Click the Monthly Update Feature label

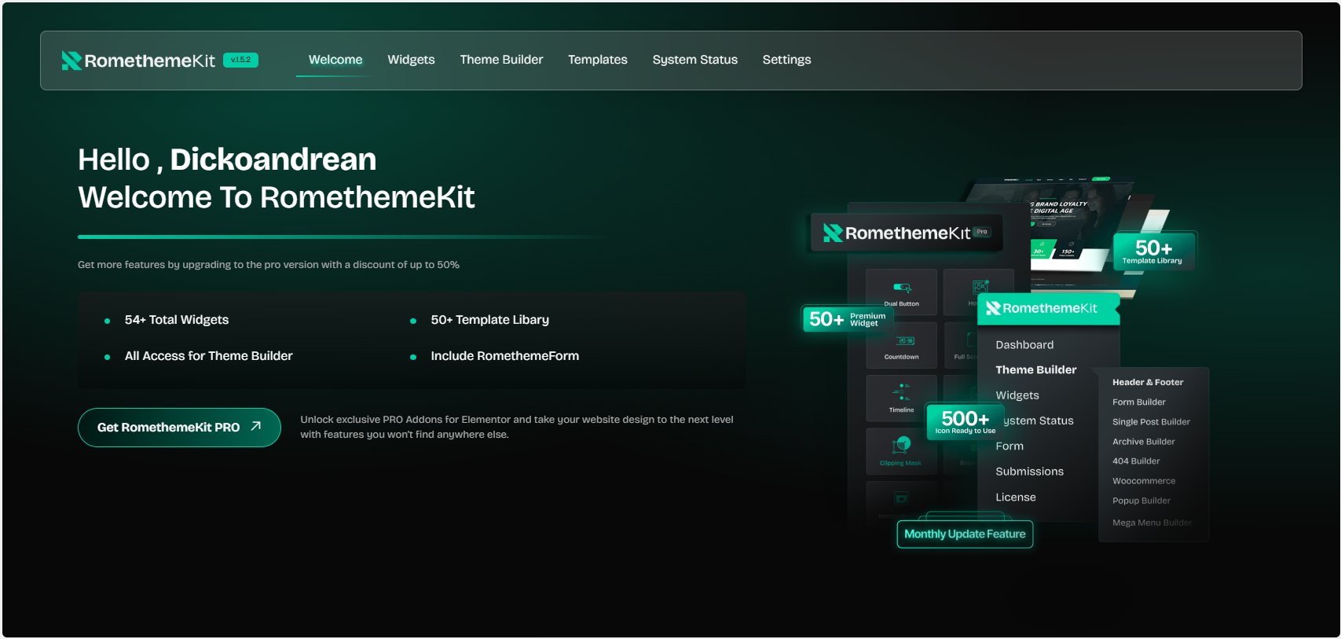[x=965, y=534]
